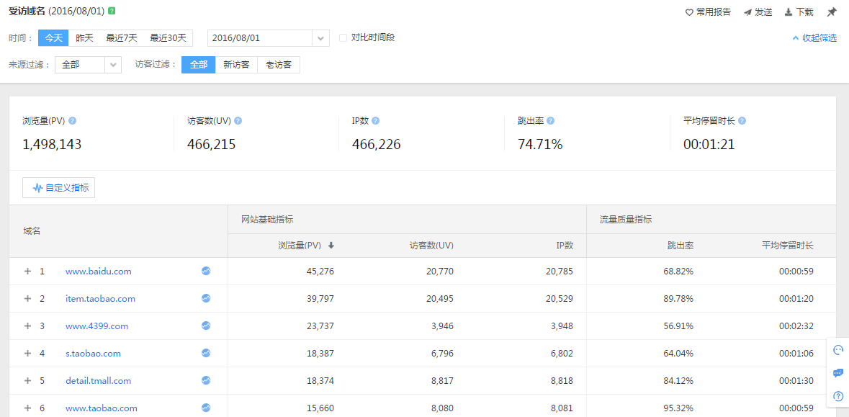Image resolution: width=849 pixels, height=417 pixels.
Task: Open the trend icon beside www.4399.com
Action: [x=206, y=326]
